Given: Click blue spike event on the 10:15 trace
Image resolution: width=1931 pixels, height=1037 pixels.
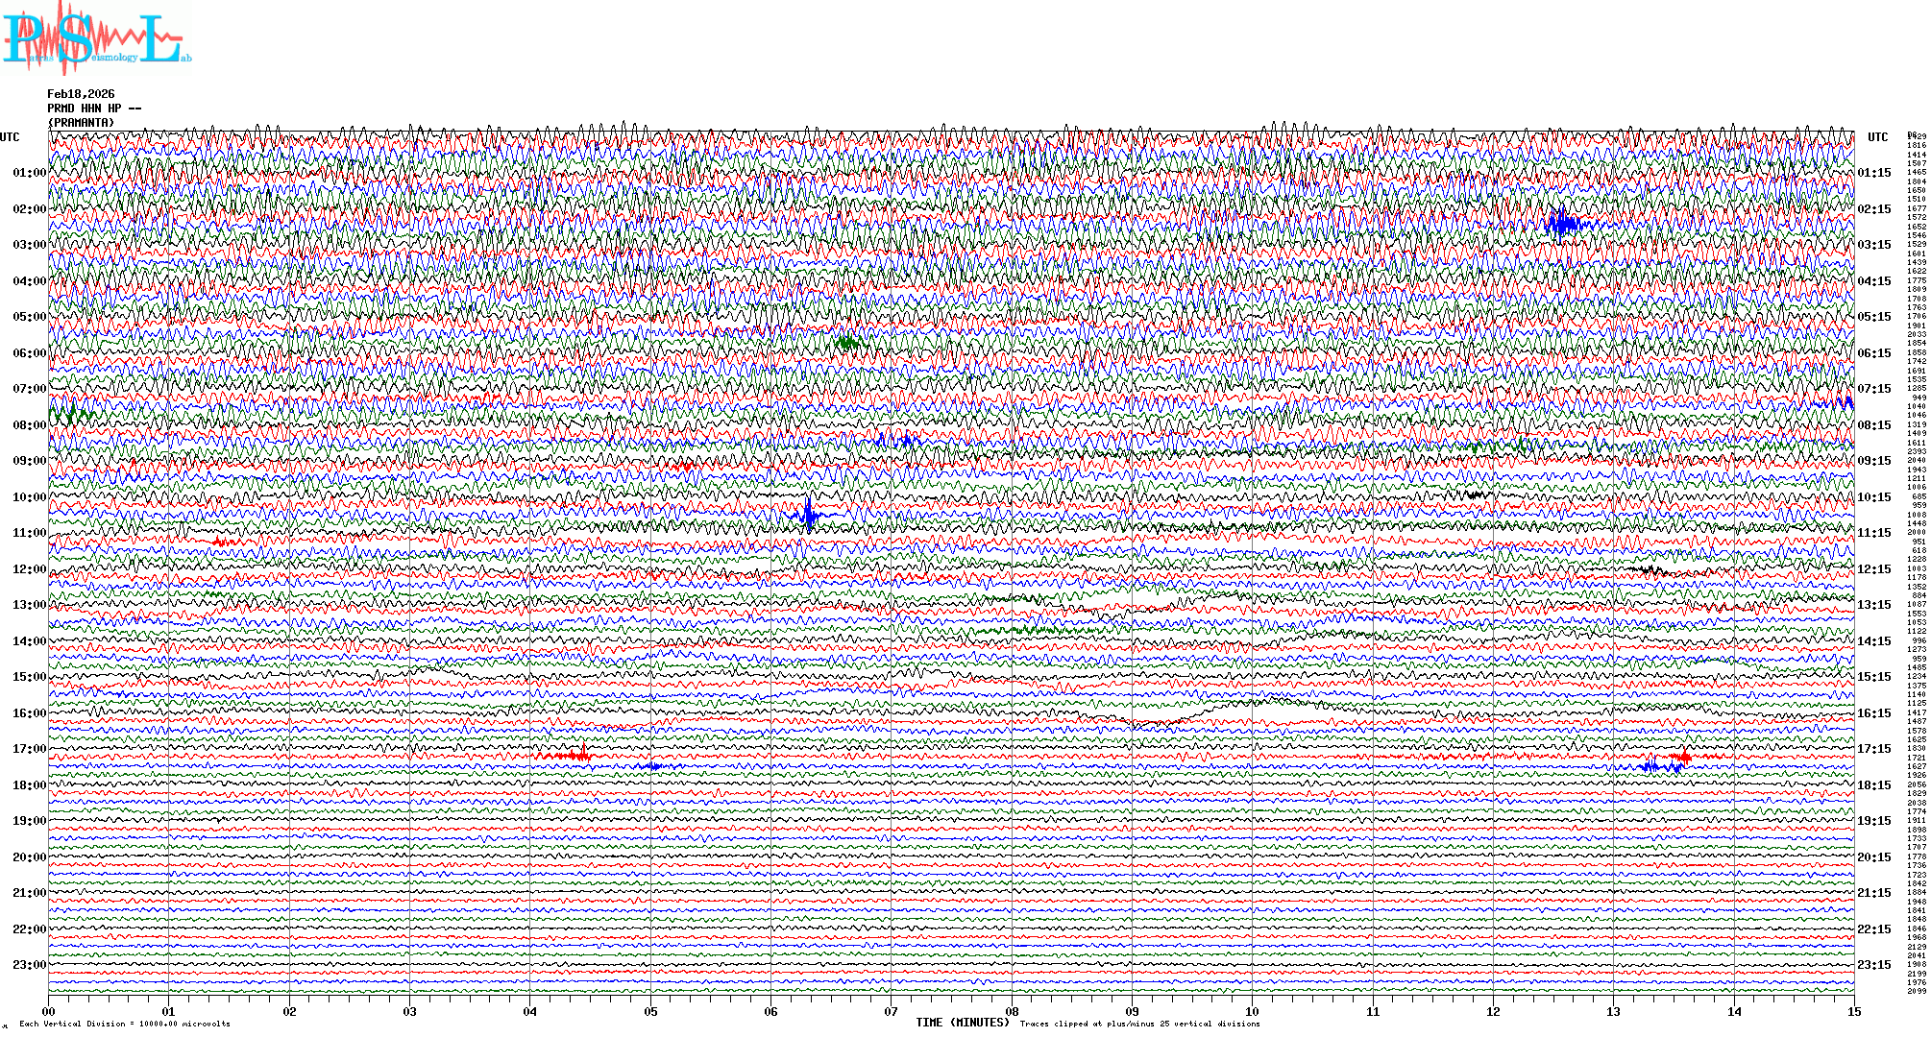Looking at the screenshot, I should tap(810, 516).
